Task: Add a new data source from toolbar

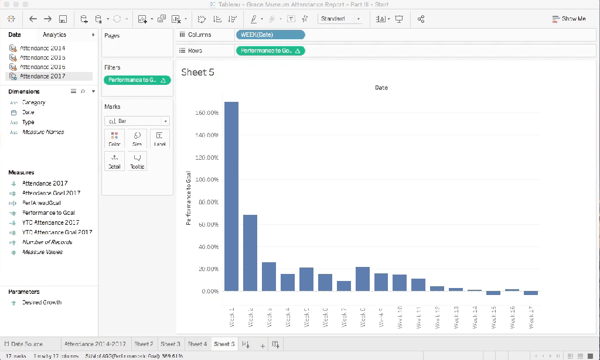Action: (x=84, y=19)
